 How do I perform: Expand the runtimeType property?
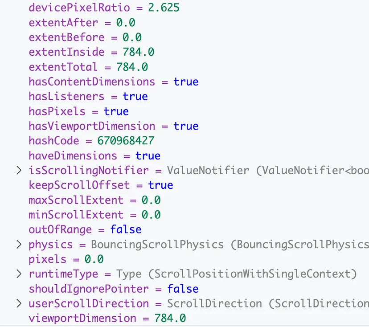pyautogui.click(x=19, y=274)
